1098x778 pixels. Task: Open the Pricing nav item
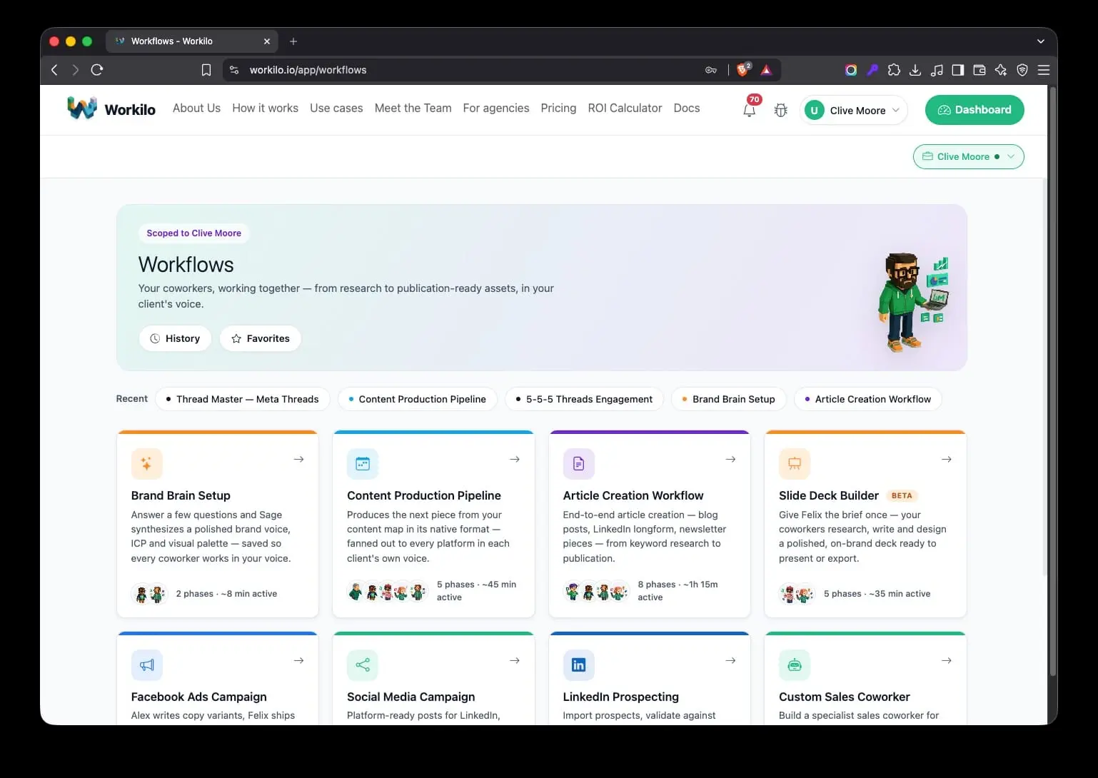tap(558, 108)
